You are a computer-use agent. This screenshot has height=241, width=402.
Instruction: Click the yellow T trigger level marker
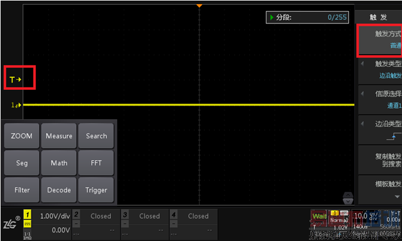coord(15,79)
